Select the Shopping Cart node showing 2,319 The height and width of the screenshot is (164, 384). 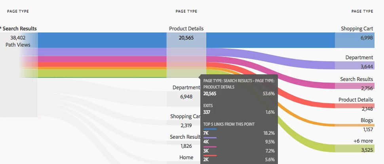tap(183, 123)
